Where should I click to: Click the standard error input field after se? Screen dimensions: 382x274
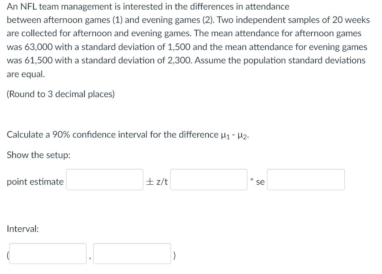click(x=306, y=179)
